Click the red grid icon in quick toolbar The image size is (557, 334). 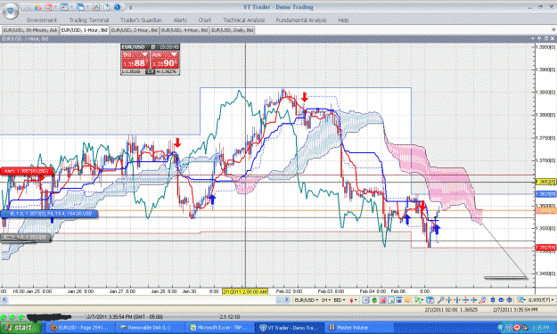[49, 7]
